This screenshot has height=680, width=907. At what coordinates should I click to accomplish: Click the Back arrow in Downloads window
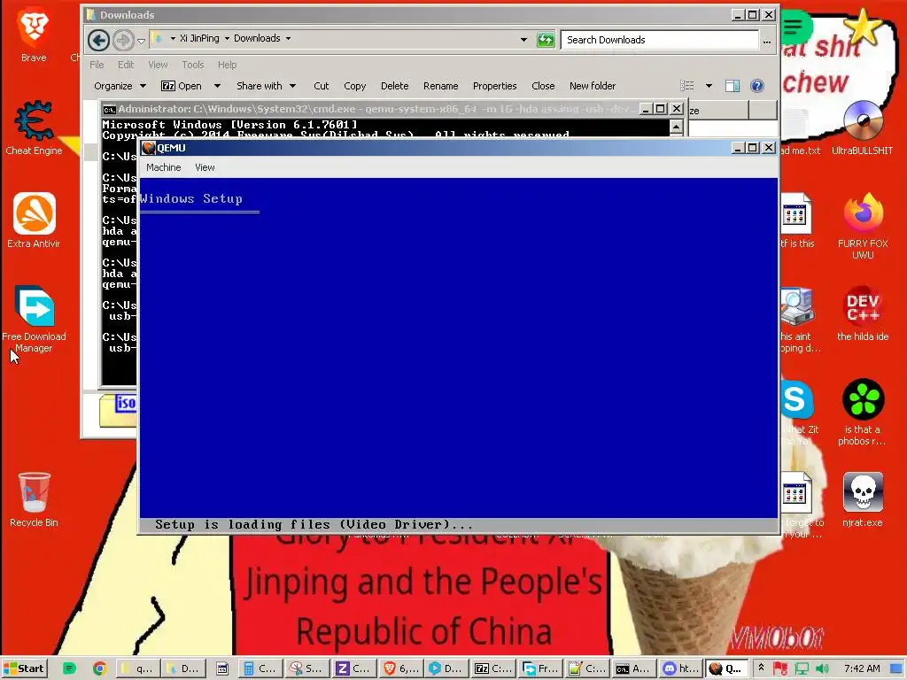99,40
